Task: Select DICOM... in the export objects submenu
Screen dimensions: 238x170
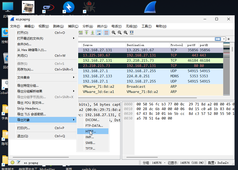Action: [x=93, y=120]
